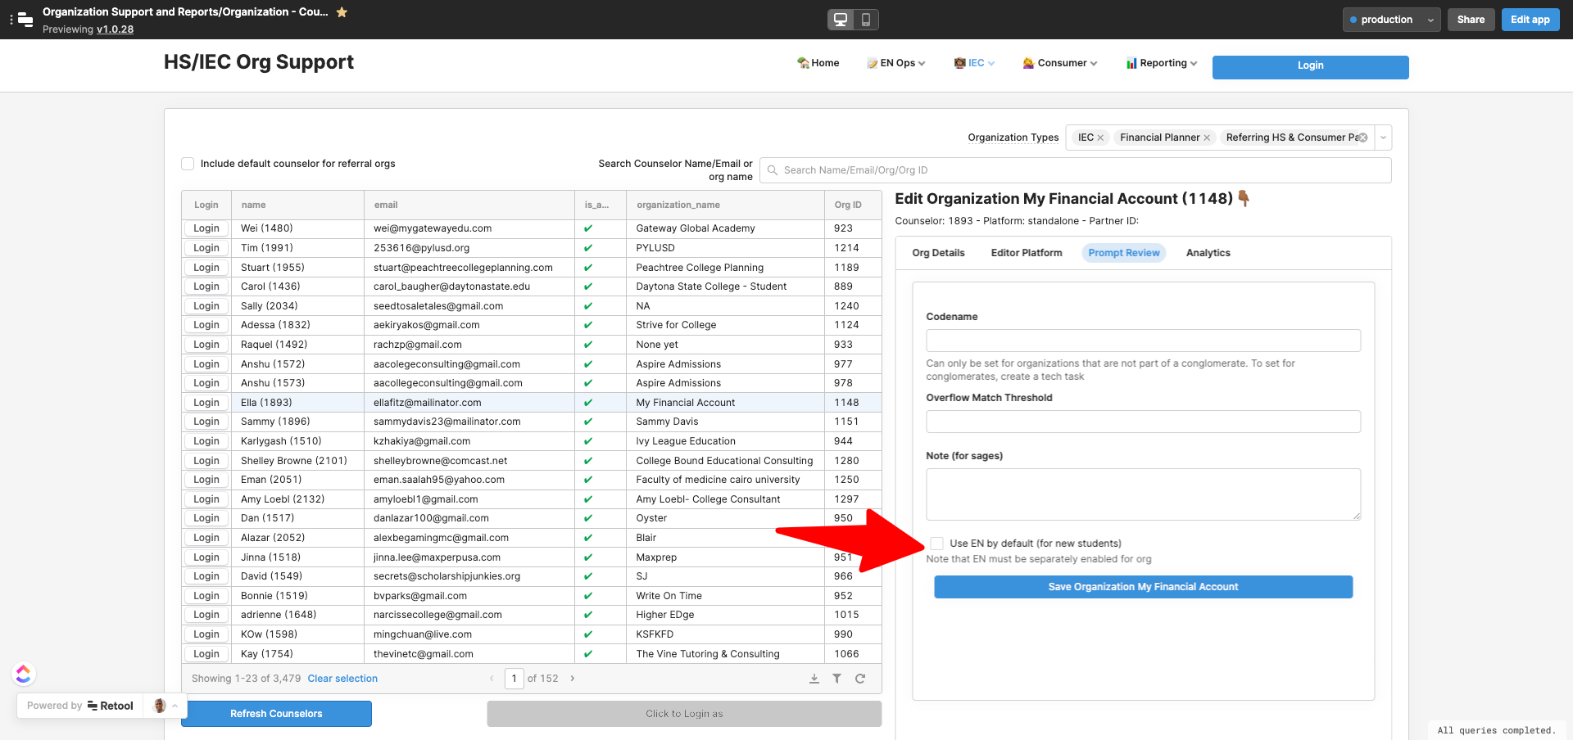Click Login for Ella (1893)
The image size is (1573, 740).
206,403
